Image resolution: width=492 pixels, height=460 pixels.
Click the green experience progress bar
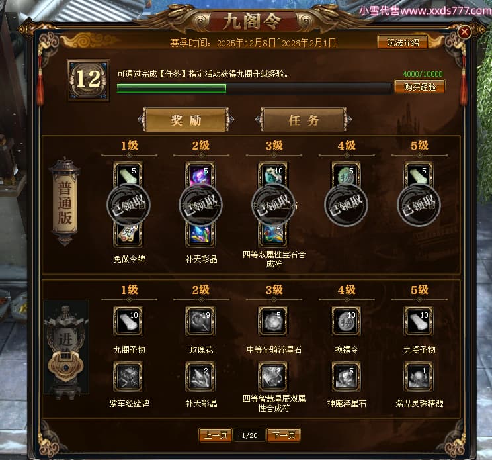click(253, 88)
